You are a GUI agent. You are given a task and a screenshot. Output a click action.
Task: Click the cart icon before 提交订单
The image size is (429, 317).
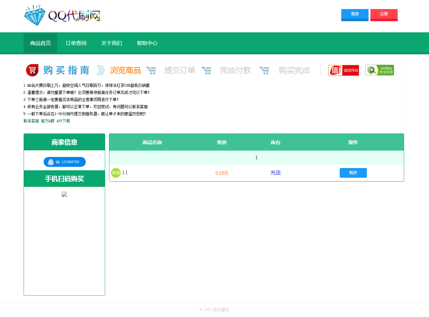pyautogui.click(x=151, y=70)
